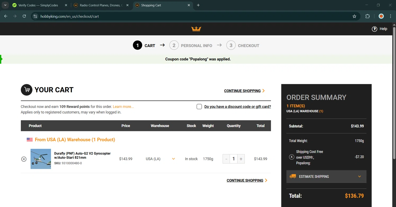The image size is (396, 207).
Task: Select the Shopping Cart tab
Action: 163,5
